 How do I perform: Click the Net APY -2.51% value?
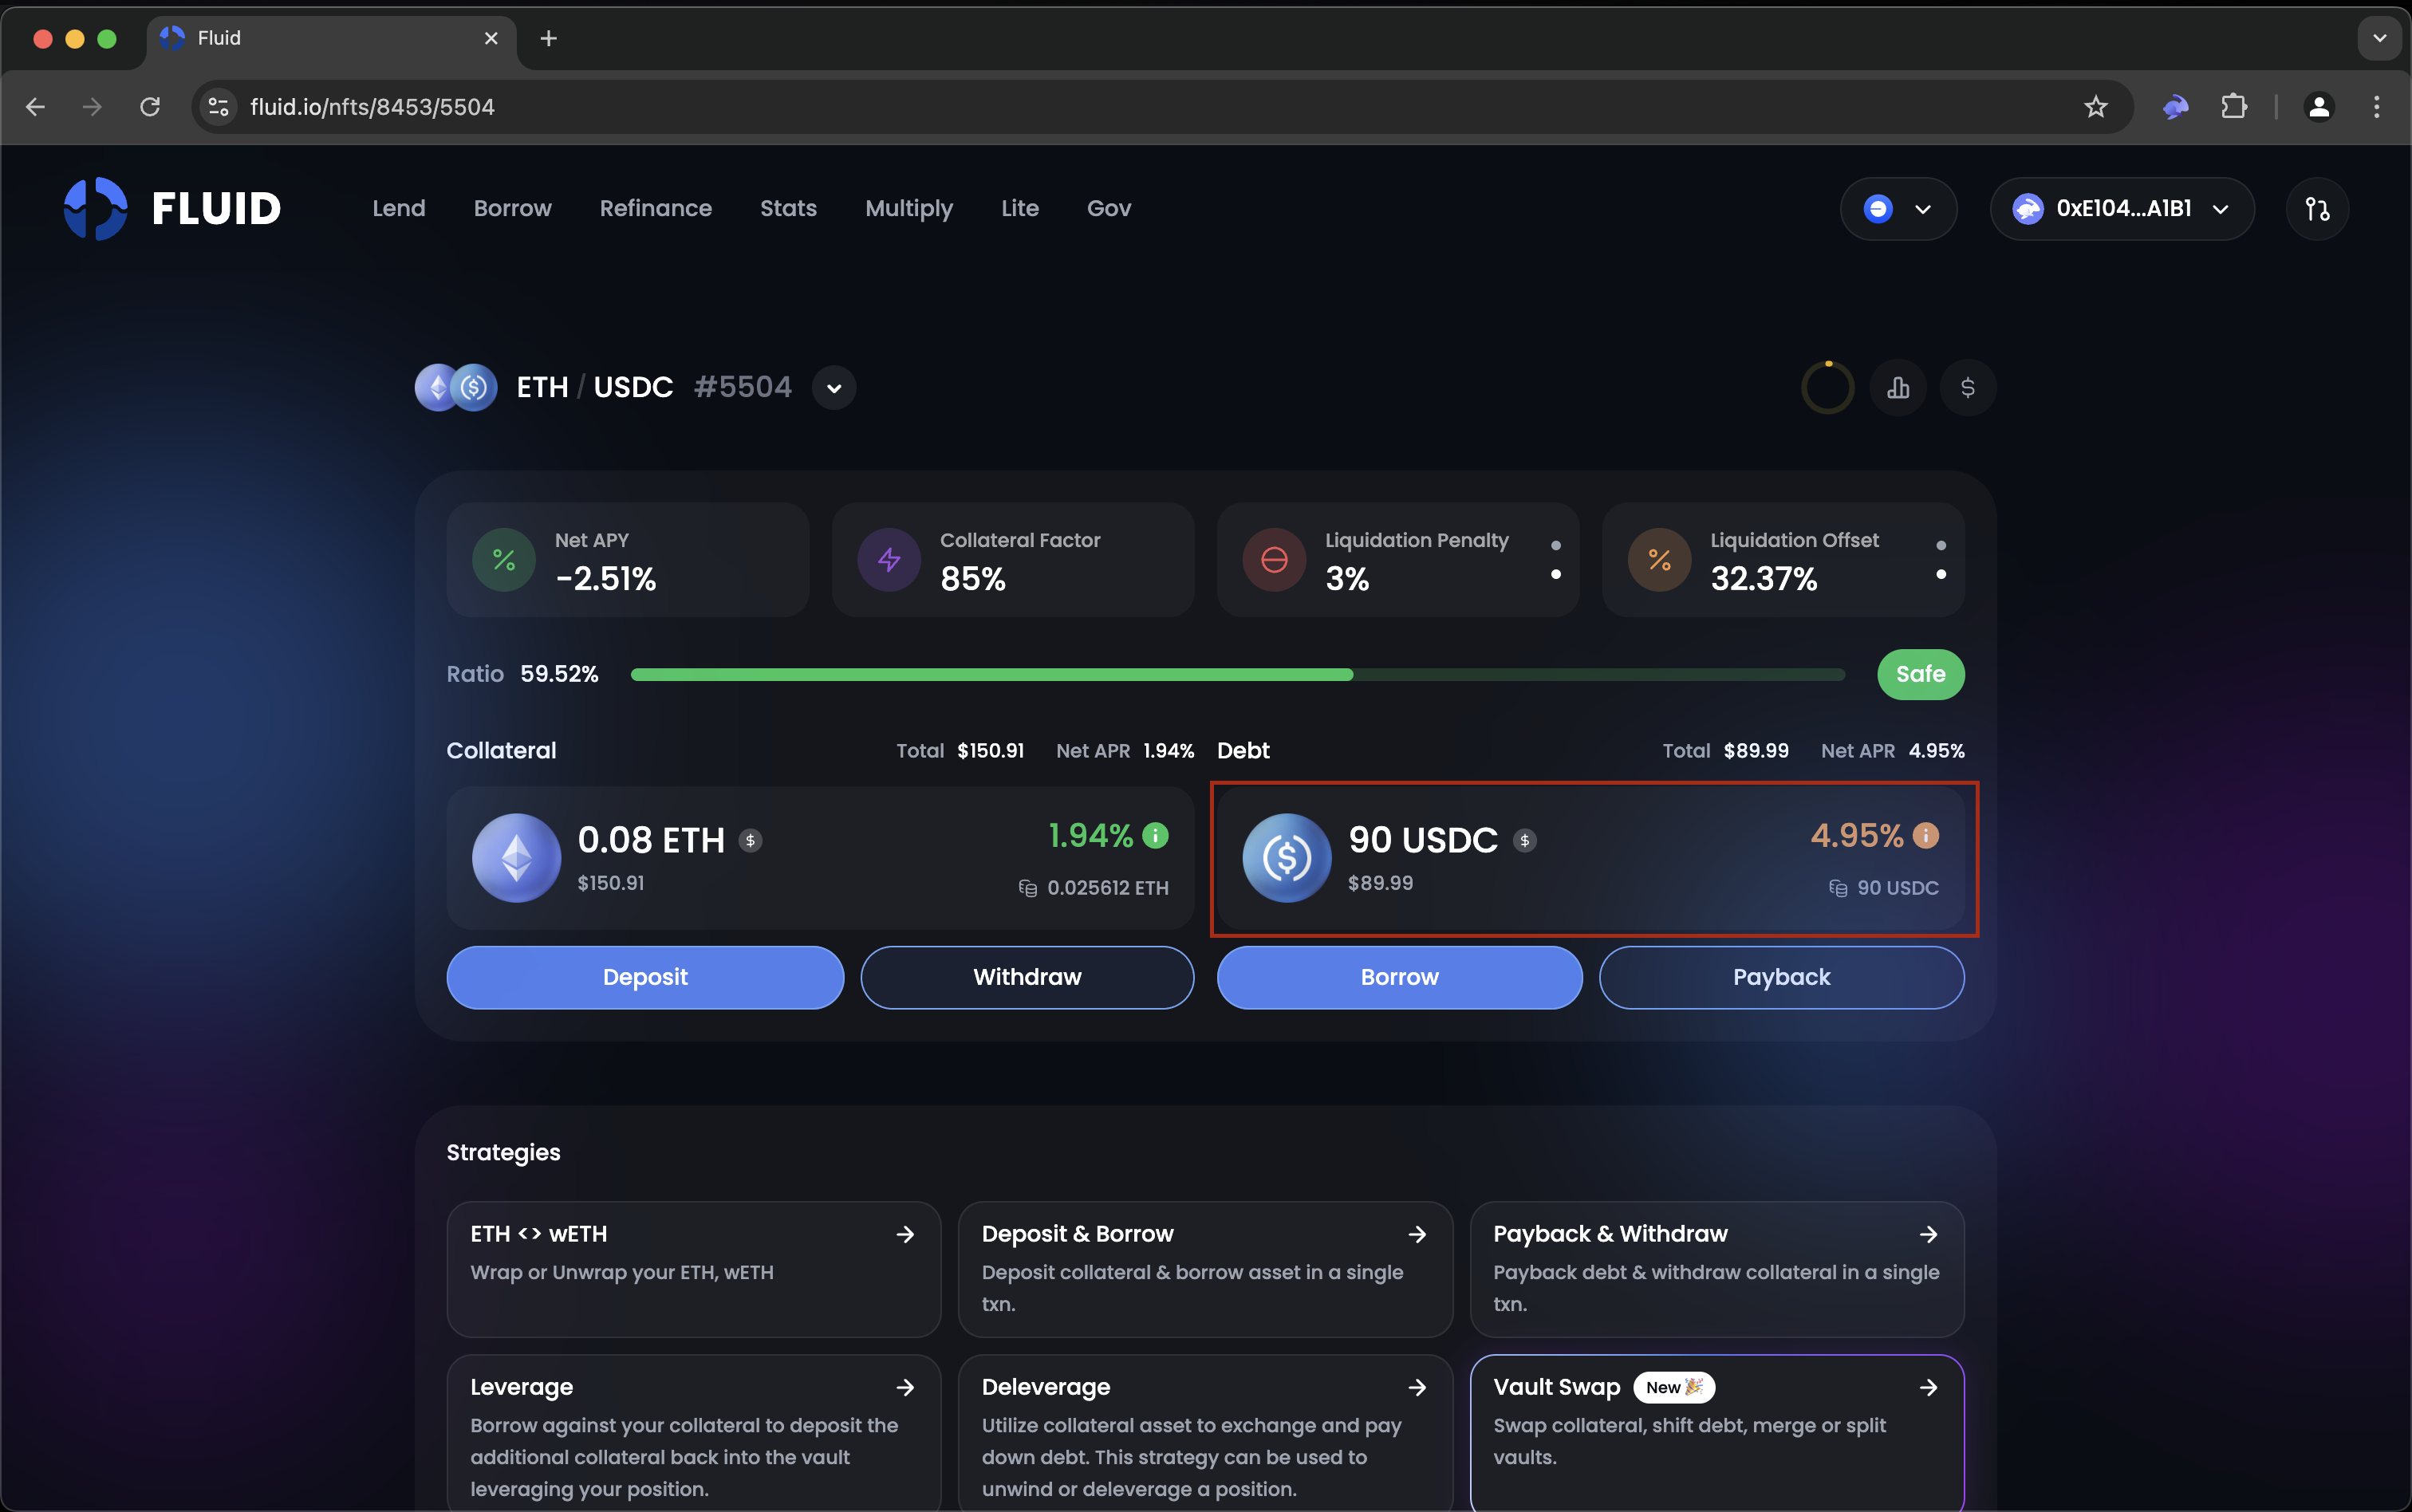(606, 579)
